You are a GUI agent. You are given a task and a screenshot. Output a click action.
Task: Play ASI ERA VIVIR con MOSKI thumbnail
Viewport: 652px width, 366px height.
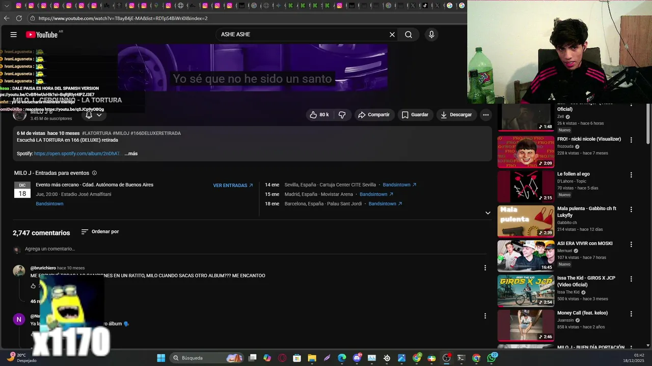tap(526, 256)
